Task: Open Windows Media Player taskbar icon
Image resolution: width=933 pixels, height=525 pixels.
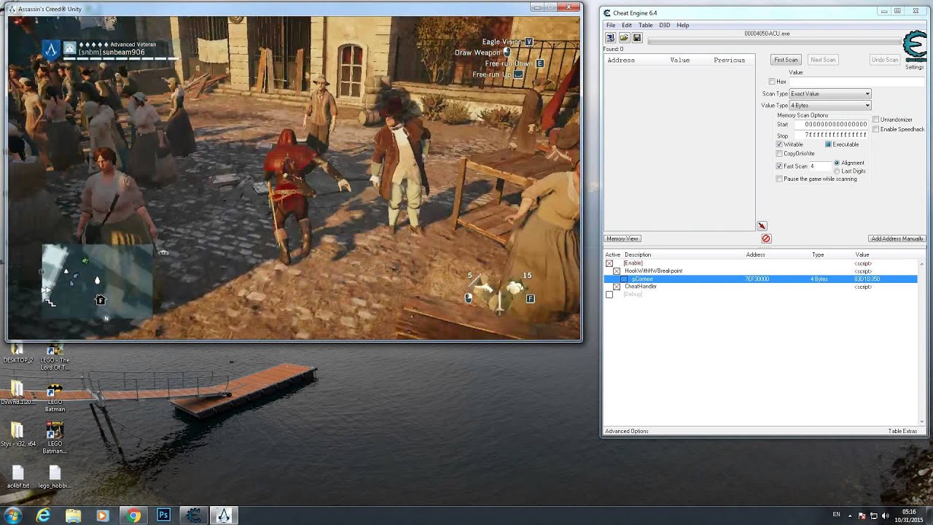Action: click(x=103, y=516)
